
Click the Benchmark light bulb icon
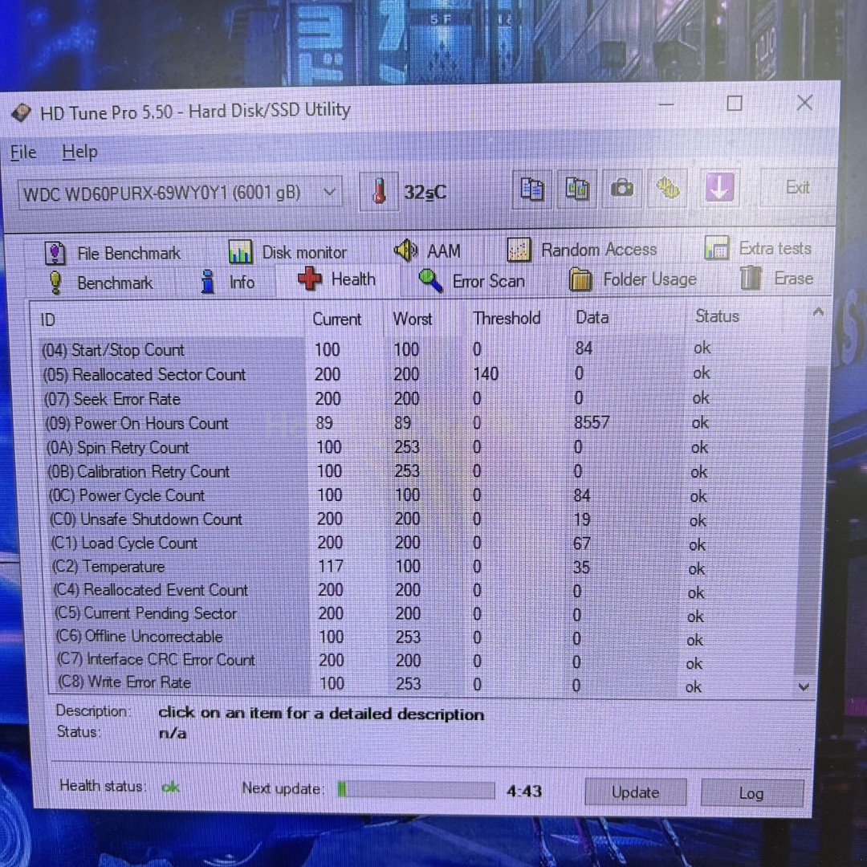[55, 283]
